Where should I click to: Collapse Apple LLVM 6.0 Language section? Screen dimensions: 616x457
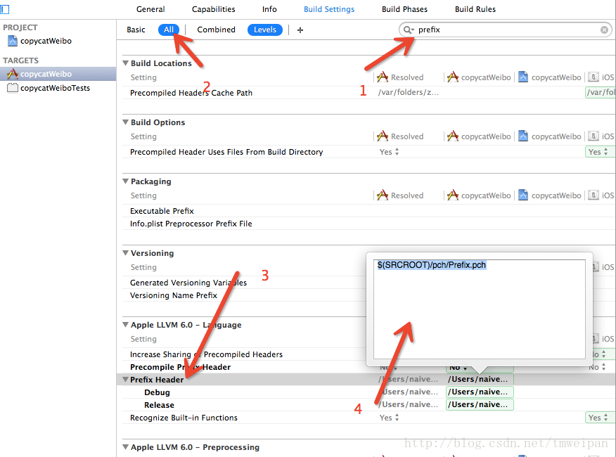click(x=125, y=325)
